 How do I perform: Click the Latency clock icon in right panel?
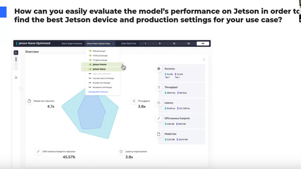pyautogui.click(x=159, y=103)
